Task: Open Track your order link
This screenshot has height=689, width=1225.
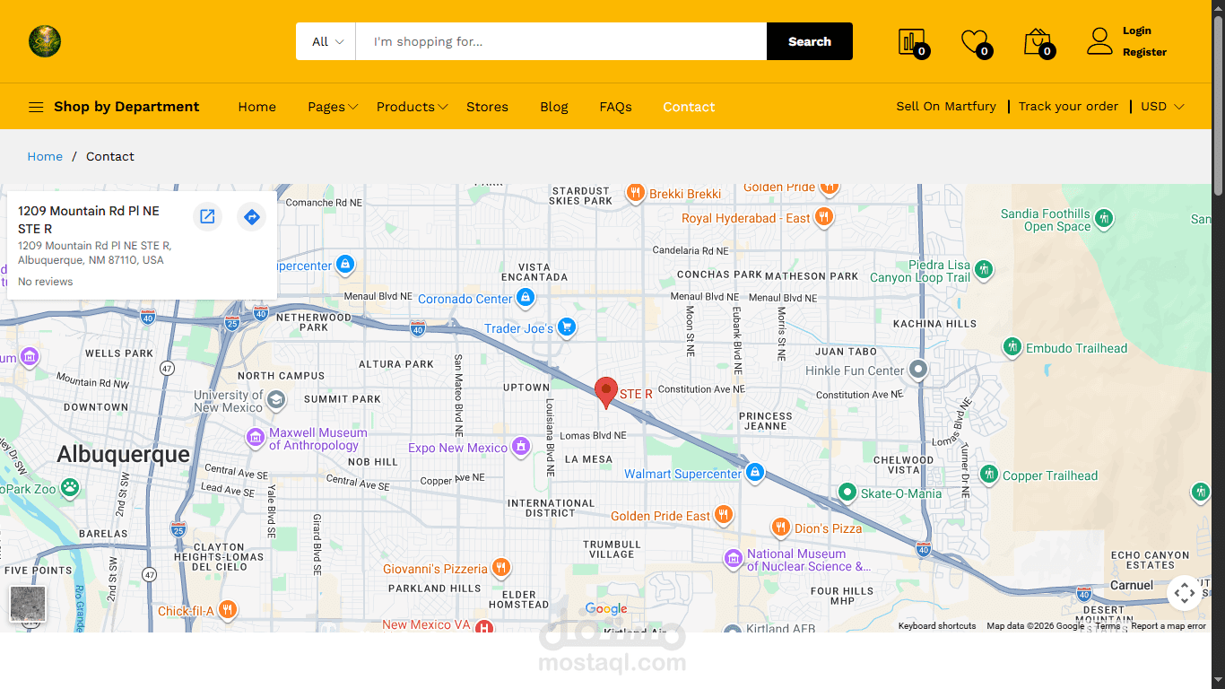Action: pyautogui.click(x=1068, y=106)
